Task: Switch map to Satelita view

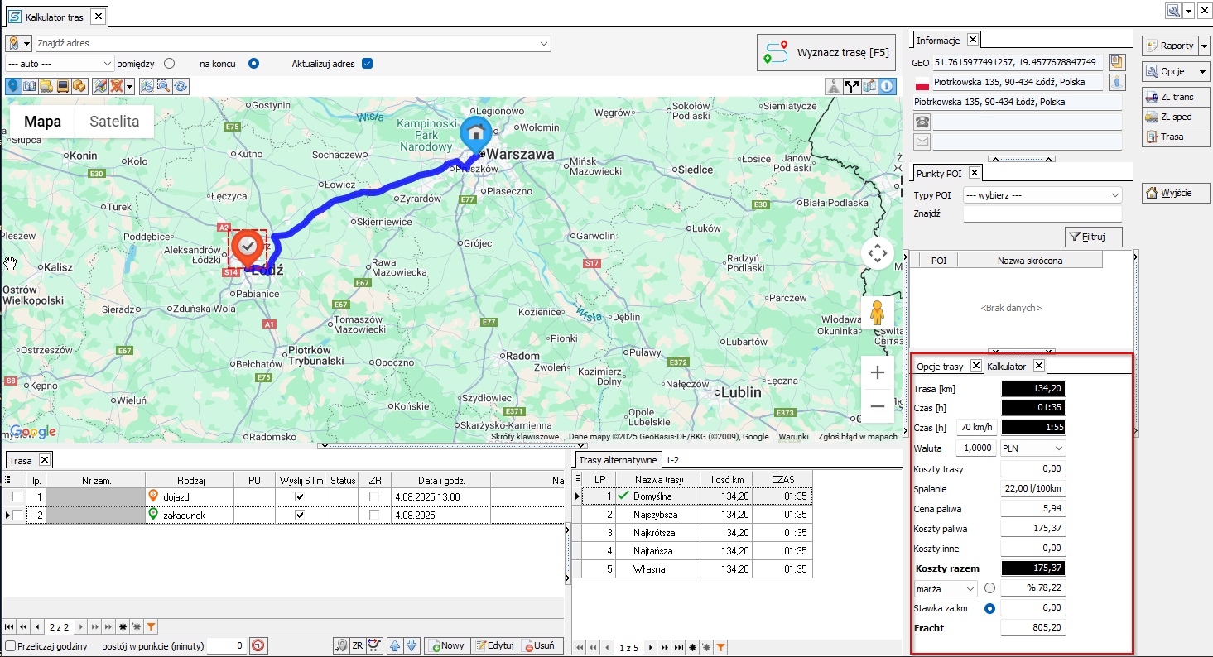Action: 114,122
